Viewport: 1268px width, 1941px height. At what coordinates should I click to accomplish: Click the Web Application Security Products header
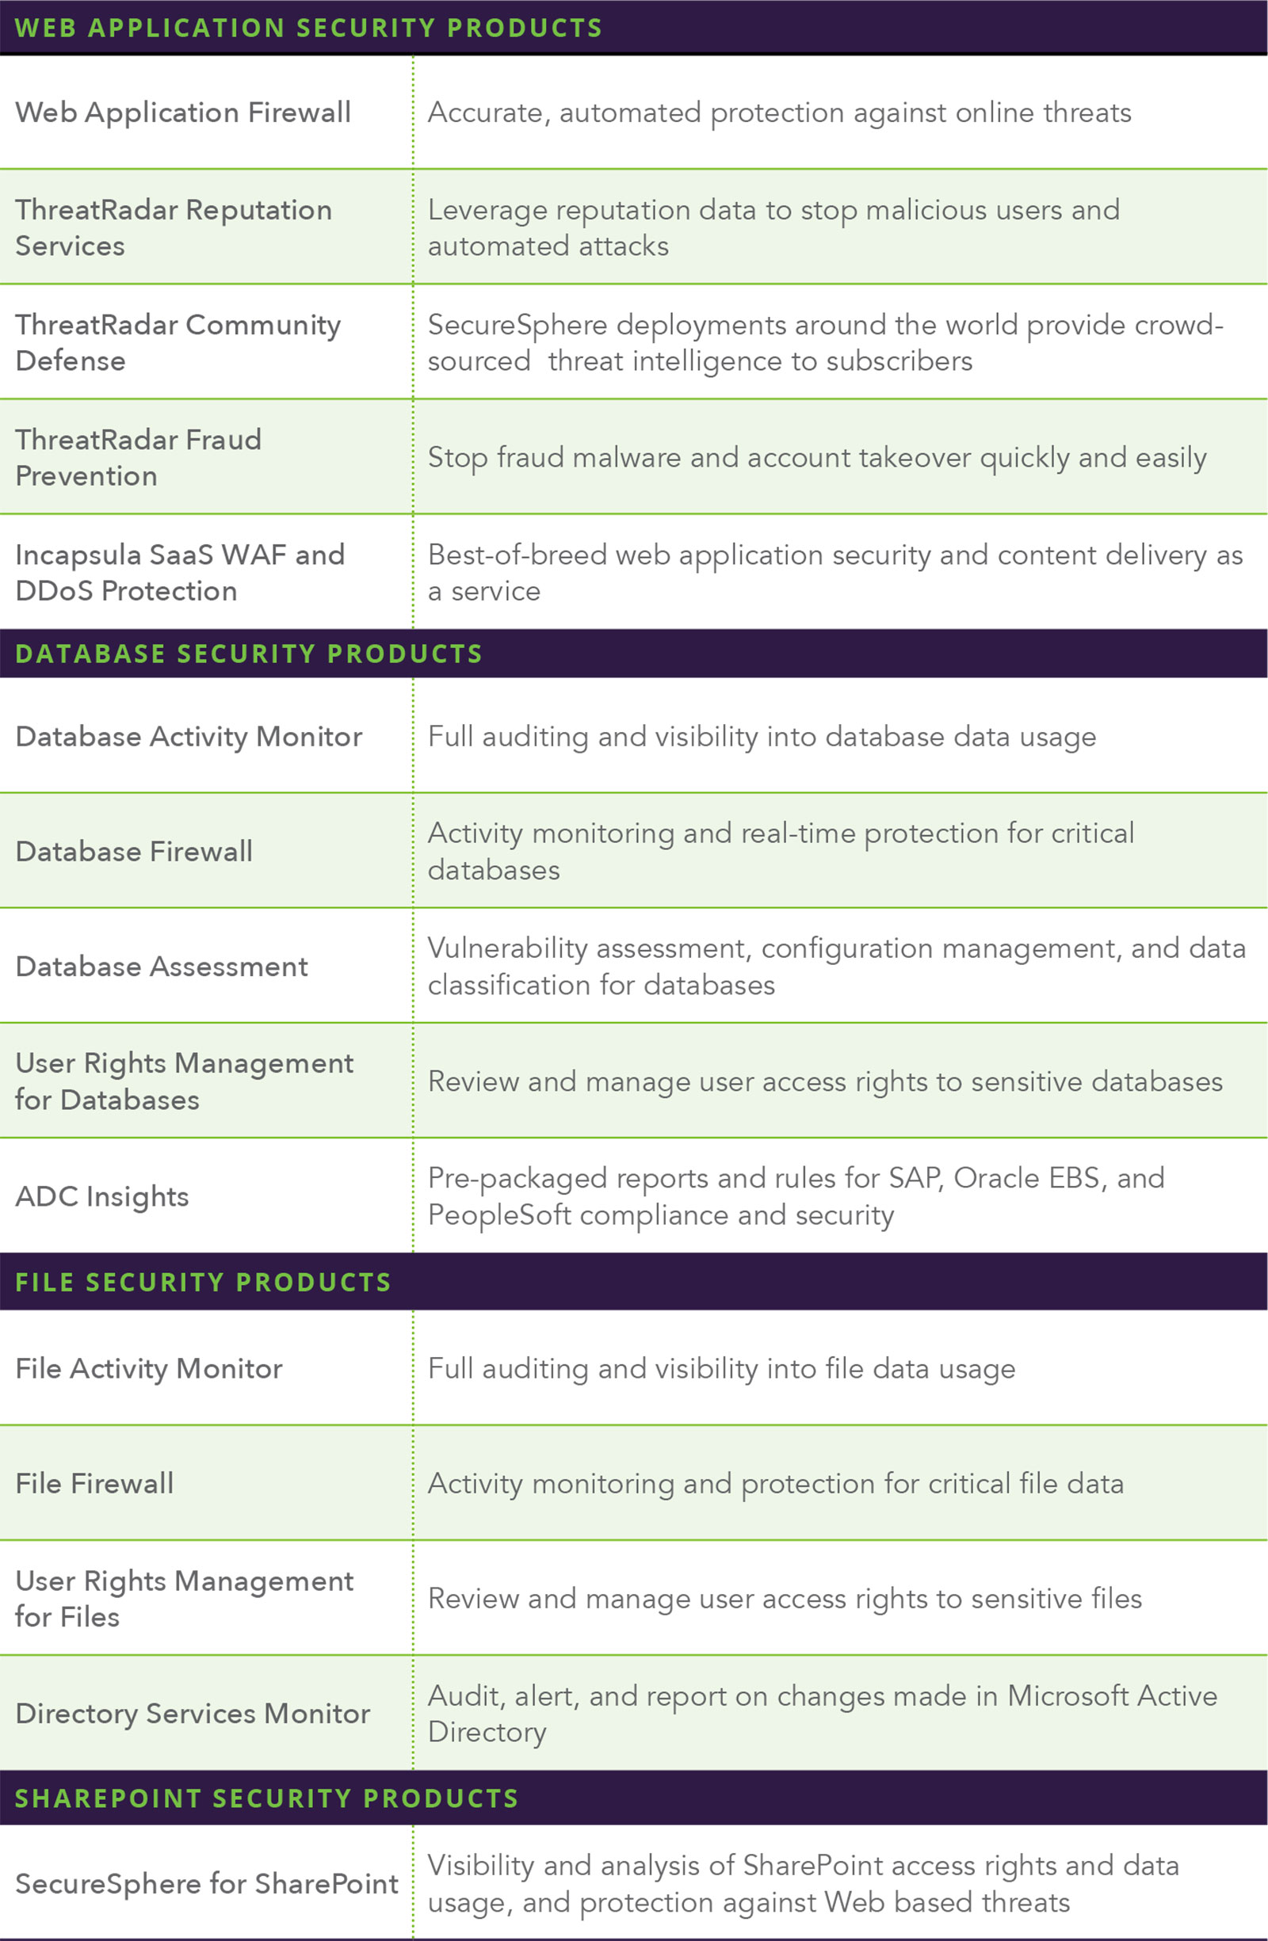pos(308,28)
